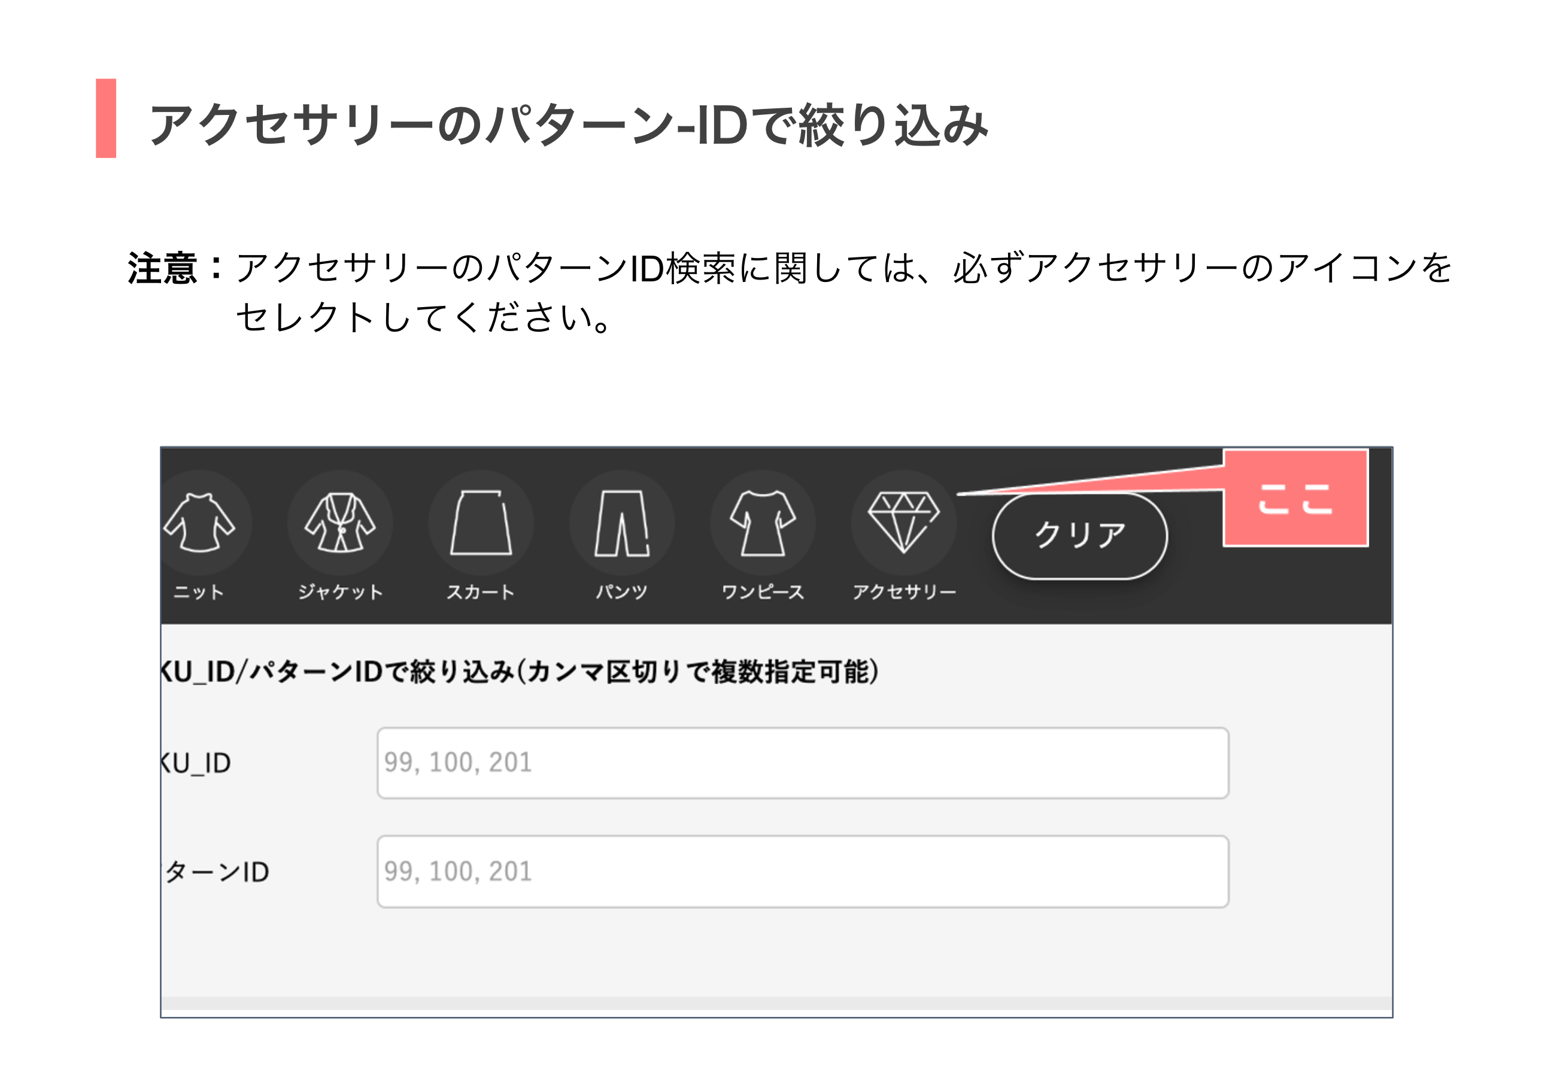Click the スカート text label under the icon
This screenshot has width=1554, height=1074.
pyautogui.click(x=481, y=592)
